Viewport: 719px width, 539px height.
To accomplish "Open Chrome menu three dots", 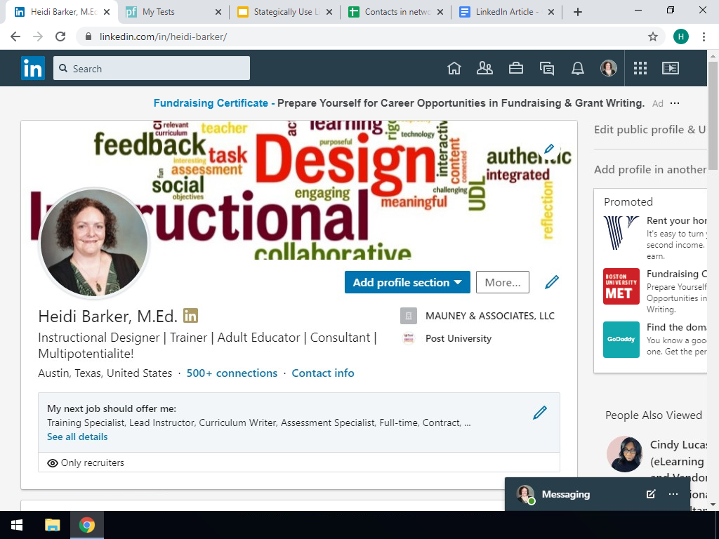I will tap(704, 36).
